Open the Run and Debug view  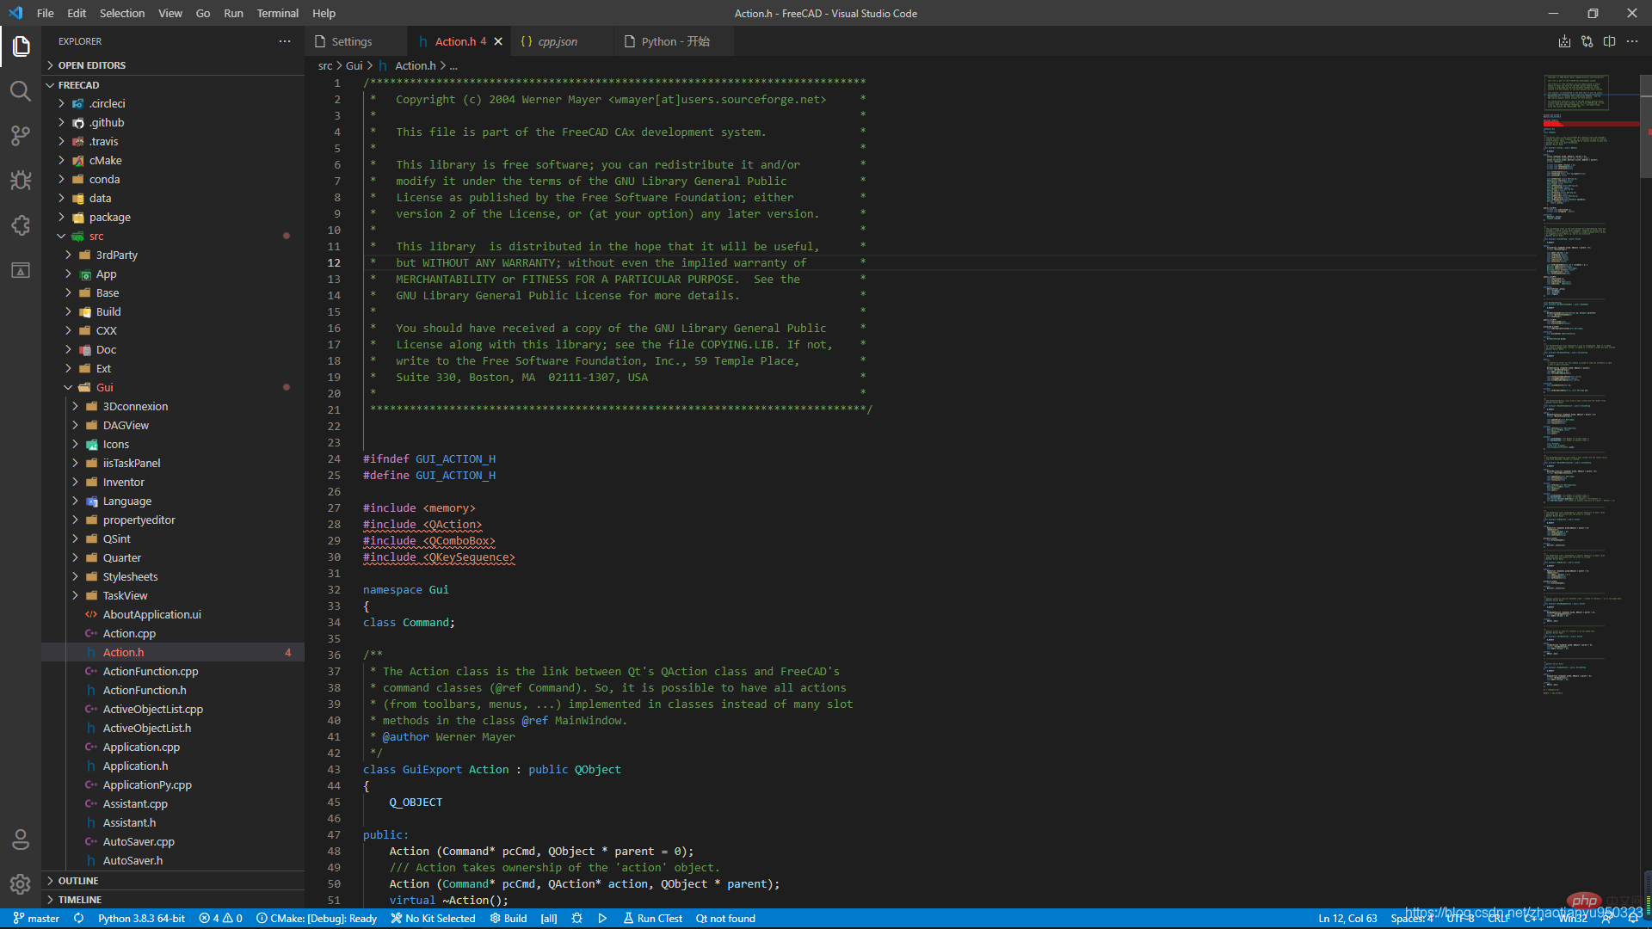coord(21,180)
